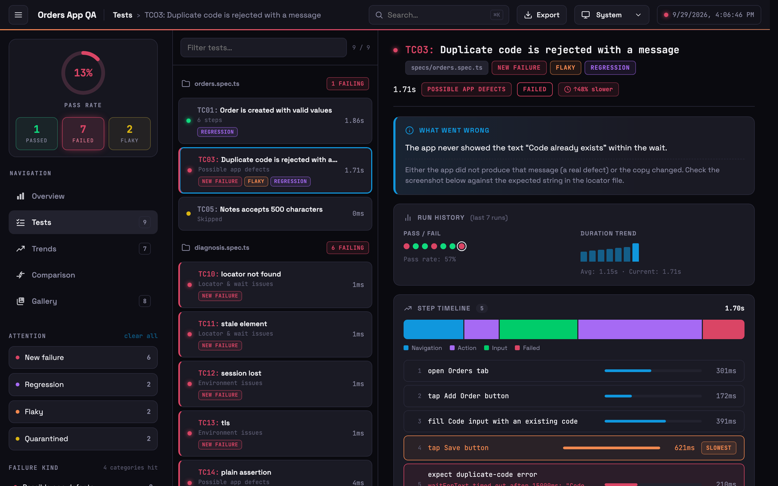Image resolution: width=778 pixels, height=486 pixels.
Task: Expand step 4 tap Save button
Action: tap(574, 448)
